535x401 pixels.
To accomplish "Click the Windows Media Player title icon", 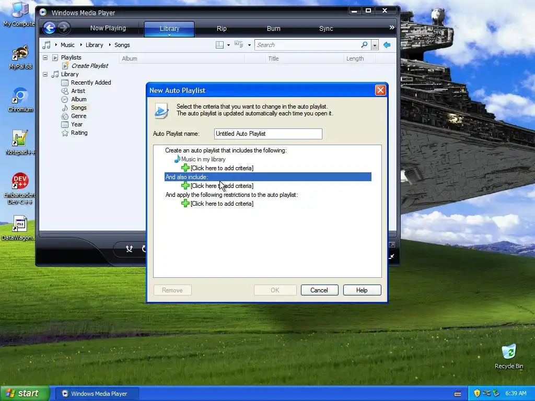I will coord(43,13).
